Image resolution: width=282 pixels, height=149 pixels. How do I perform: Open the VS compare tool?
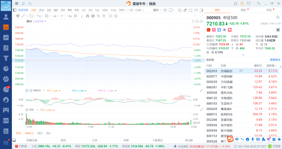pyautogui.click(x=196, y=10)
